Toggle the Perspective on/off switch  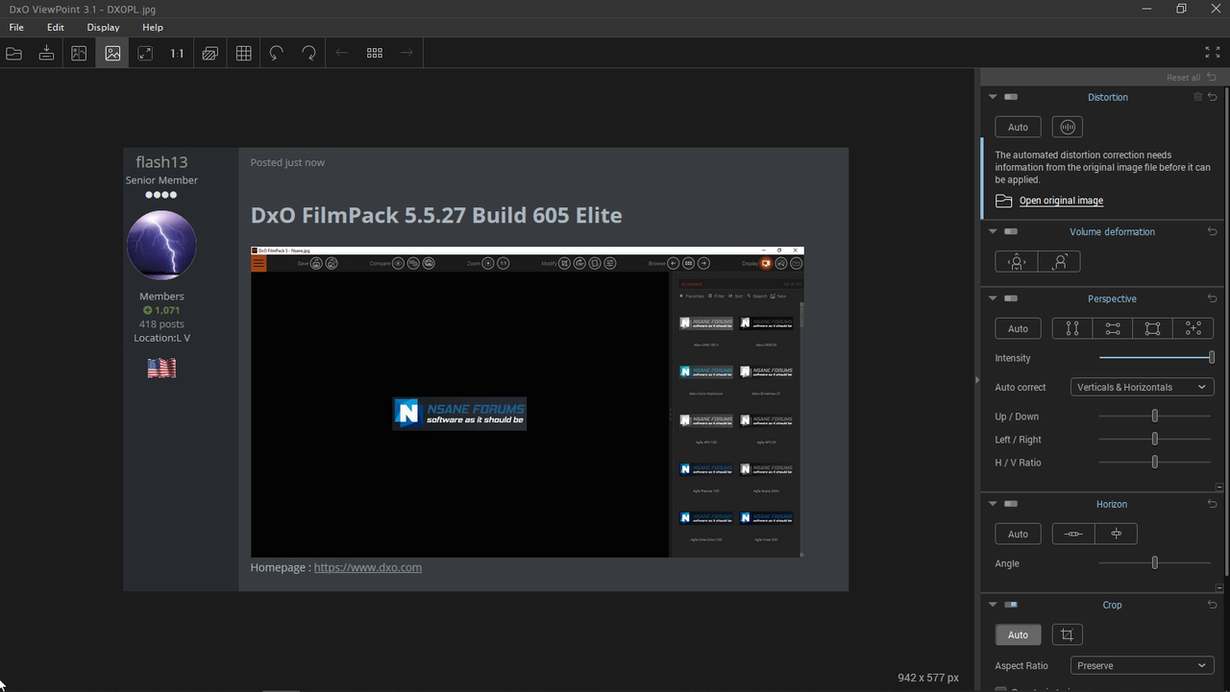click(1011, 298)
